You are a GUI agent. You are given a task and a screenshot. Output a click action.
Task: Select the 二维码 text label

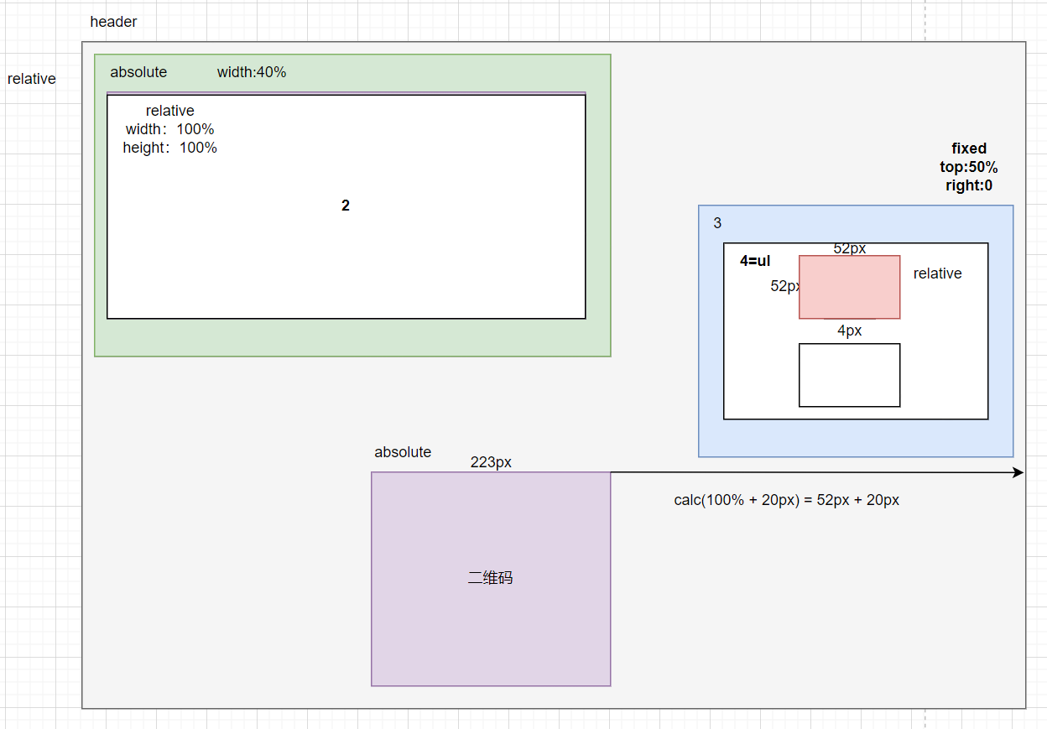[x=490, y=578]
